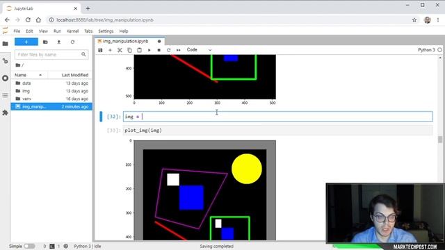Select the venv folder
The height and width of the screenshot is (250, 445).
[x=51, y=99]
